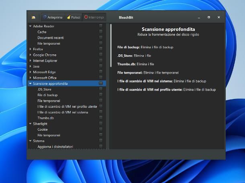Expand the Microsoft Office group
The height and width of the screenshot is (183, 245).
(30, 78)
